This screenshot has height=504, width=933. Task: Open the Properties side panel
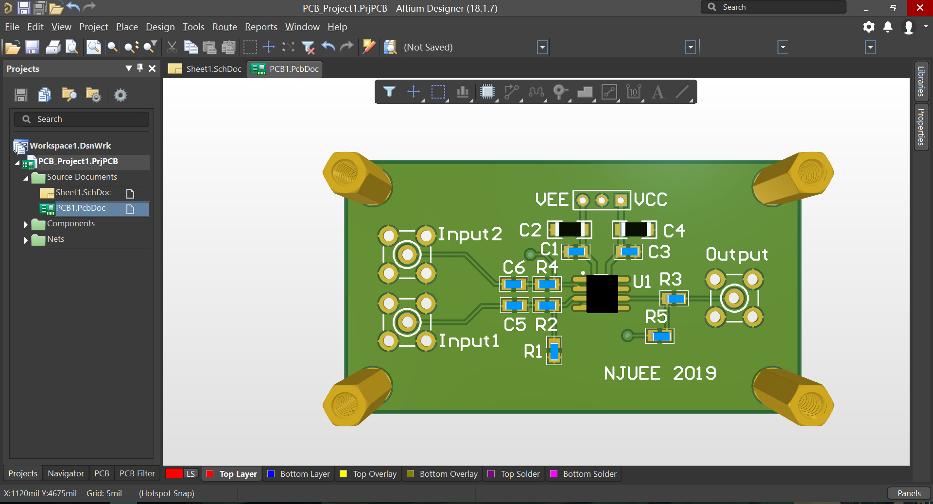pos(921,126)
